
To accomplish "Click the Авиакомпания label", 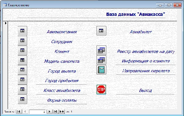I will (62, 32).
